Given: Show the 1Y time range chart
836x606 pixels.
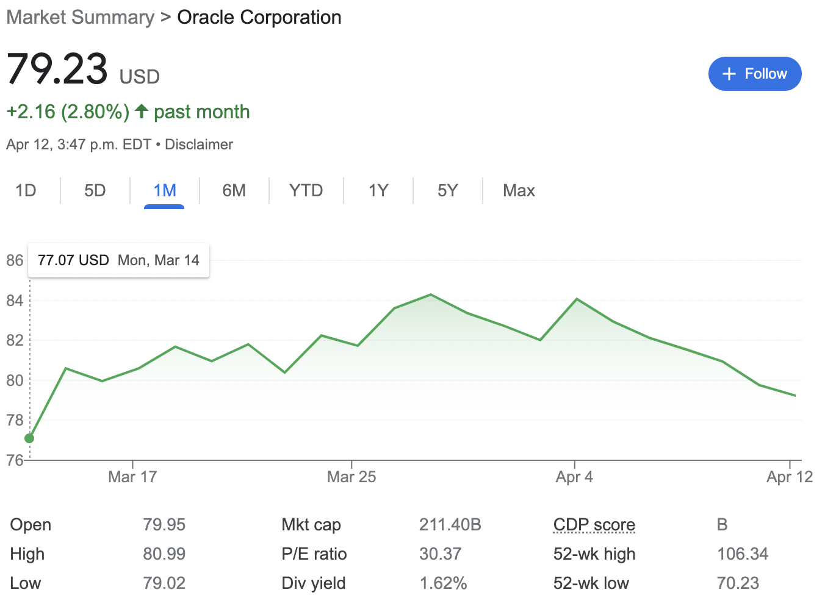Looking at the screenshot, I should 378,191.
